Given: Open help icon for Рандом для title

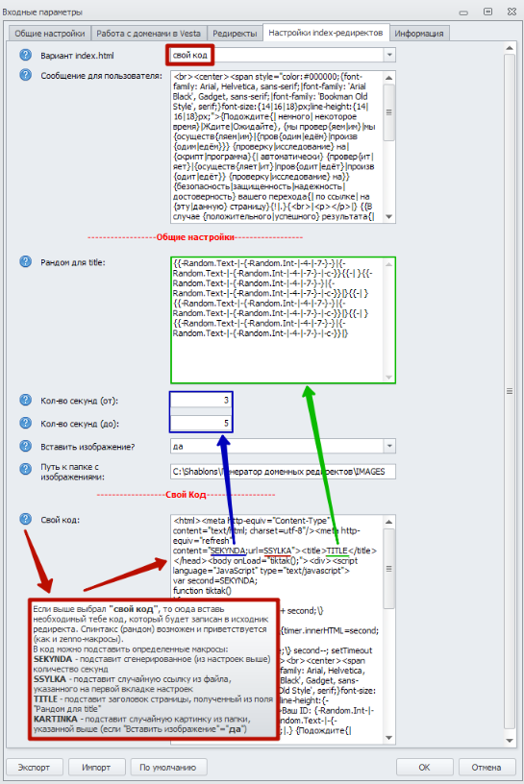Looking at the screenshot, I should click(26, 262).
